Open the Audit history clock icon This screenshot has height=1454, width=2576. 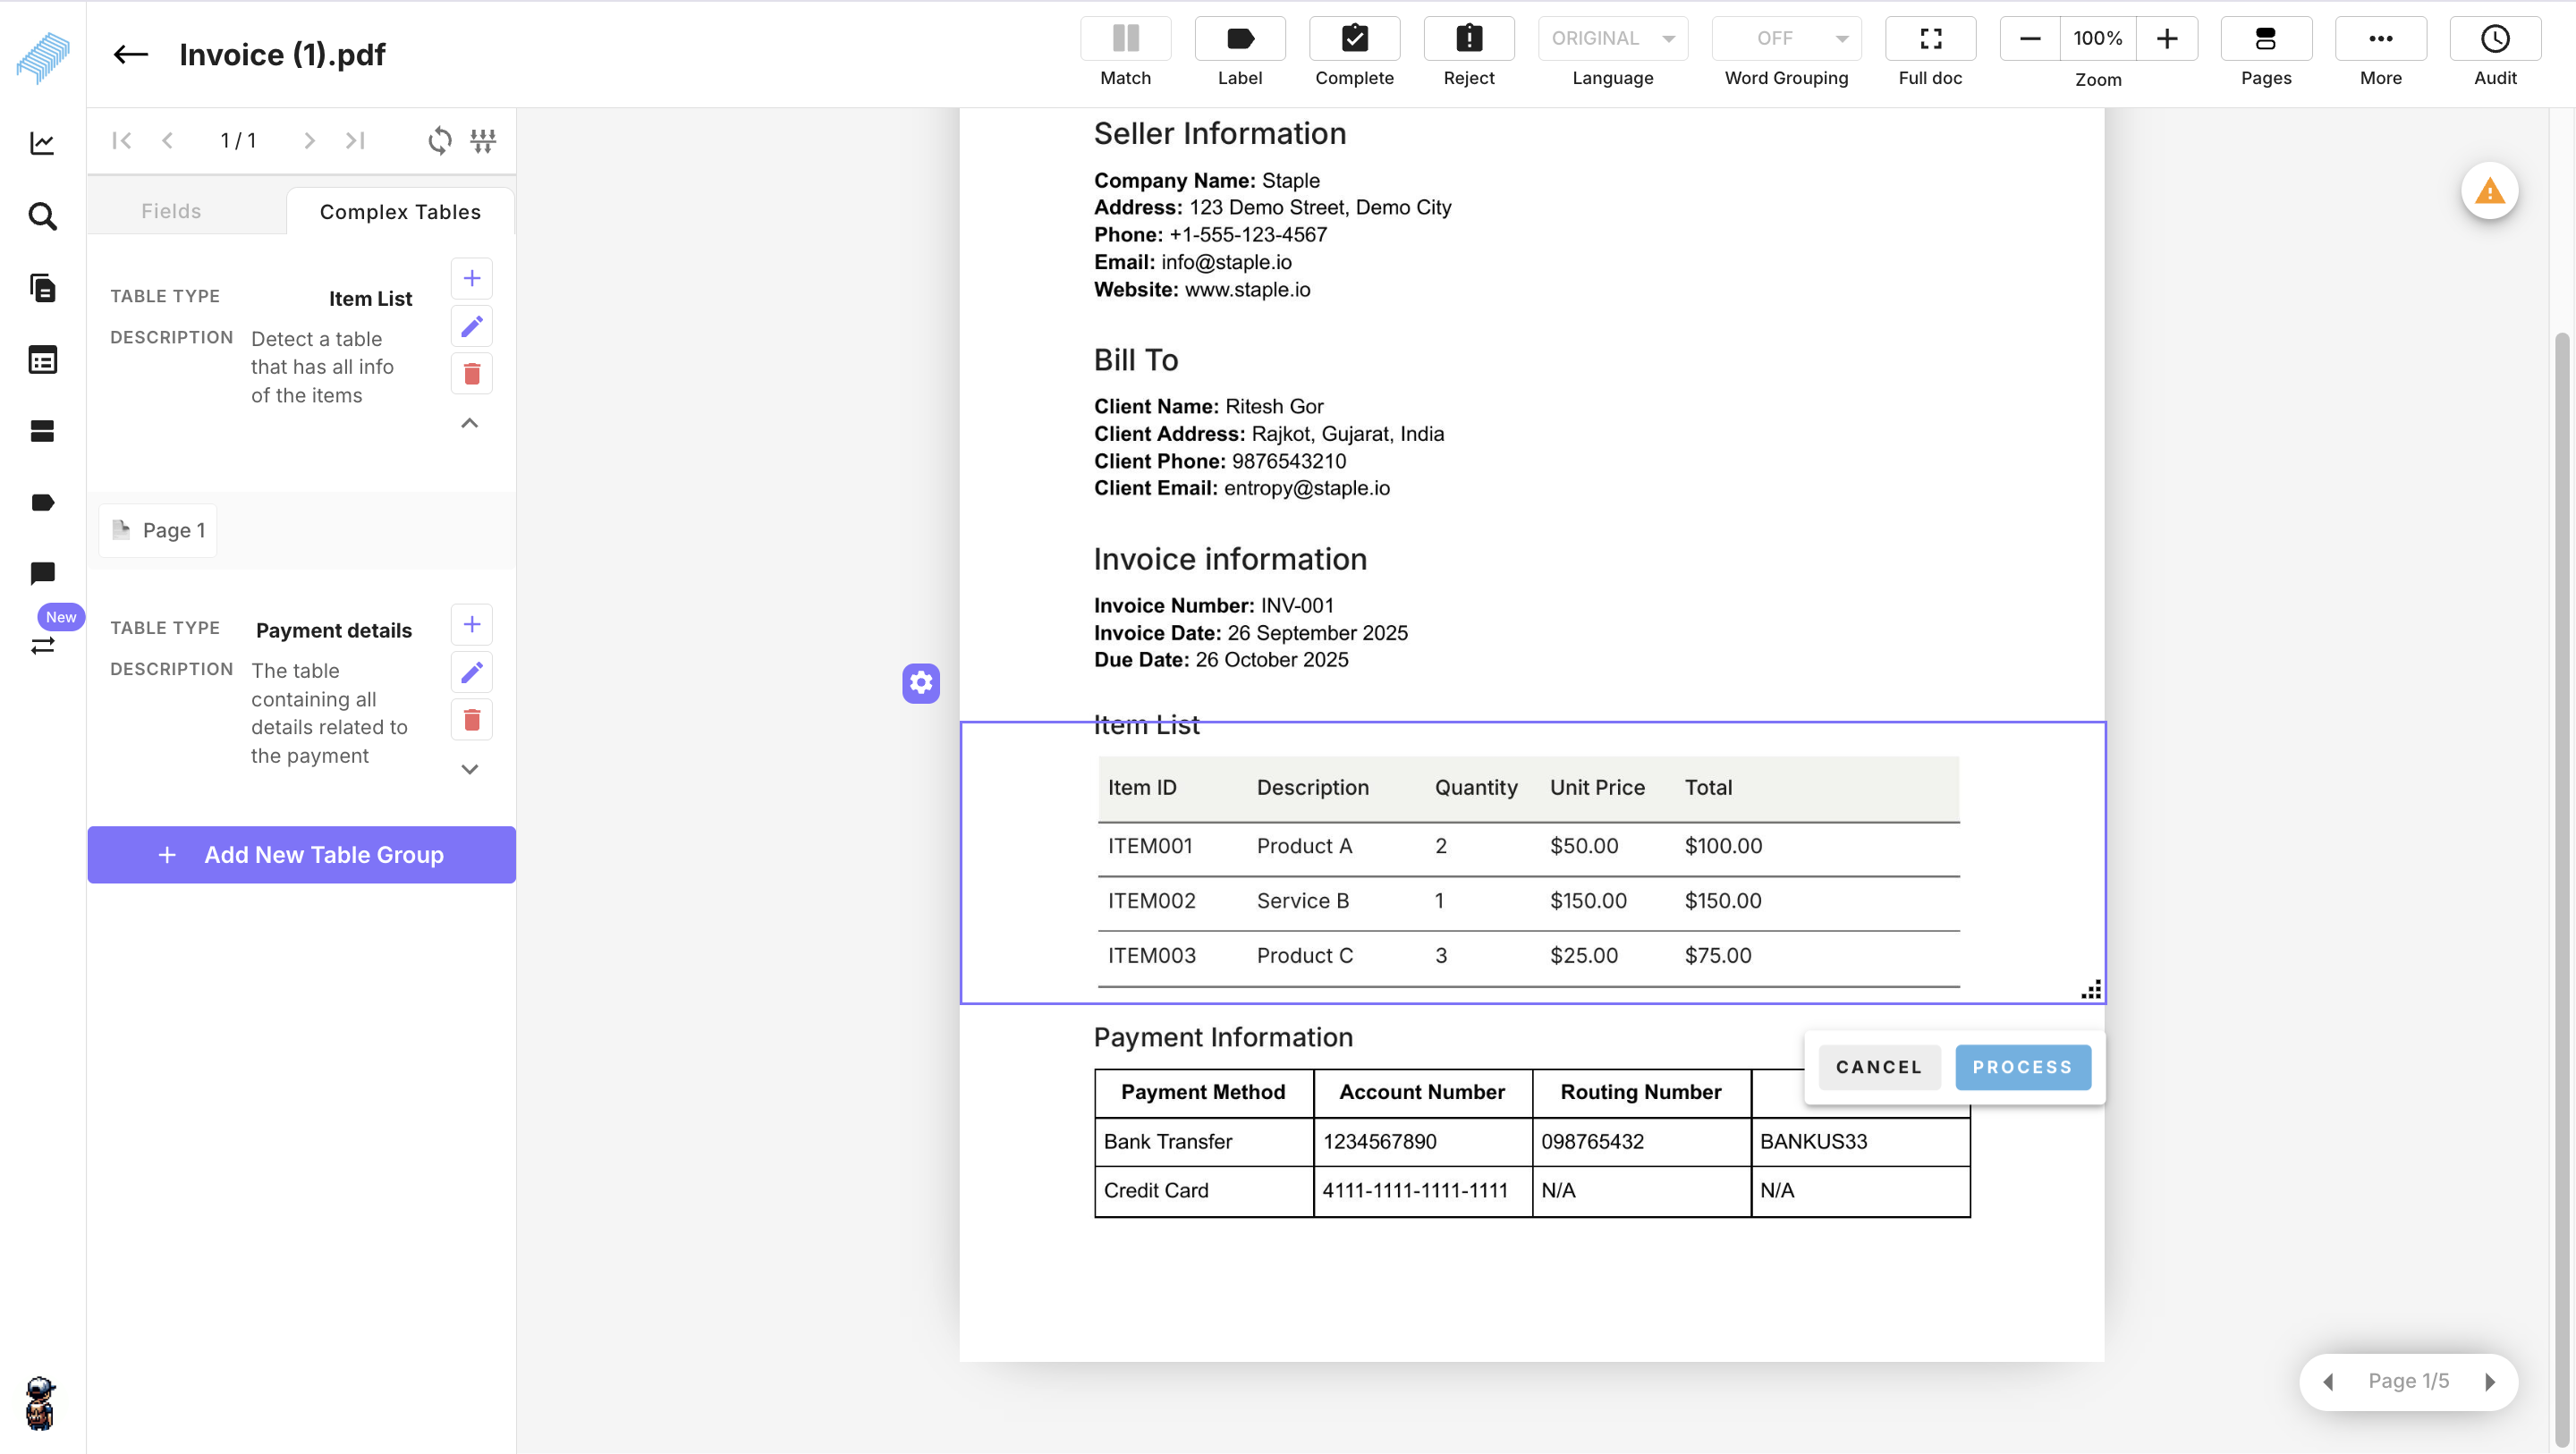[x=2494, y=39]
